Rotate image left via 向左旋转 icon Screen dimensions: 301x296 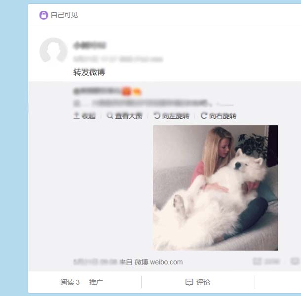157,116
